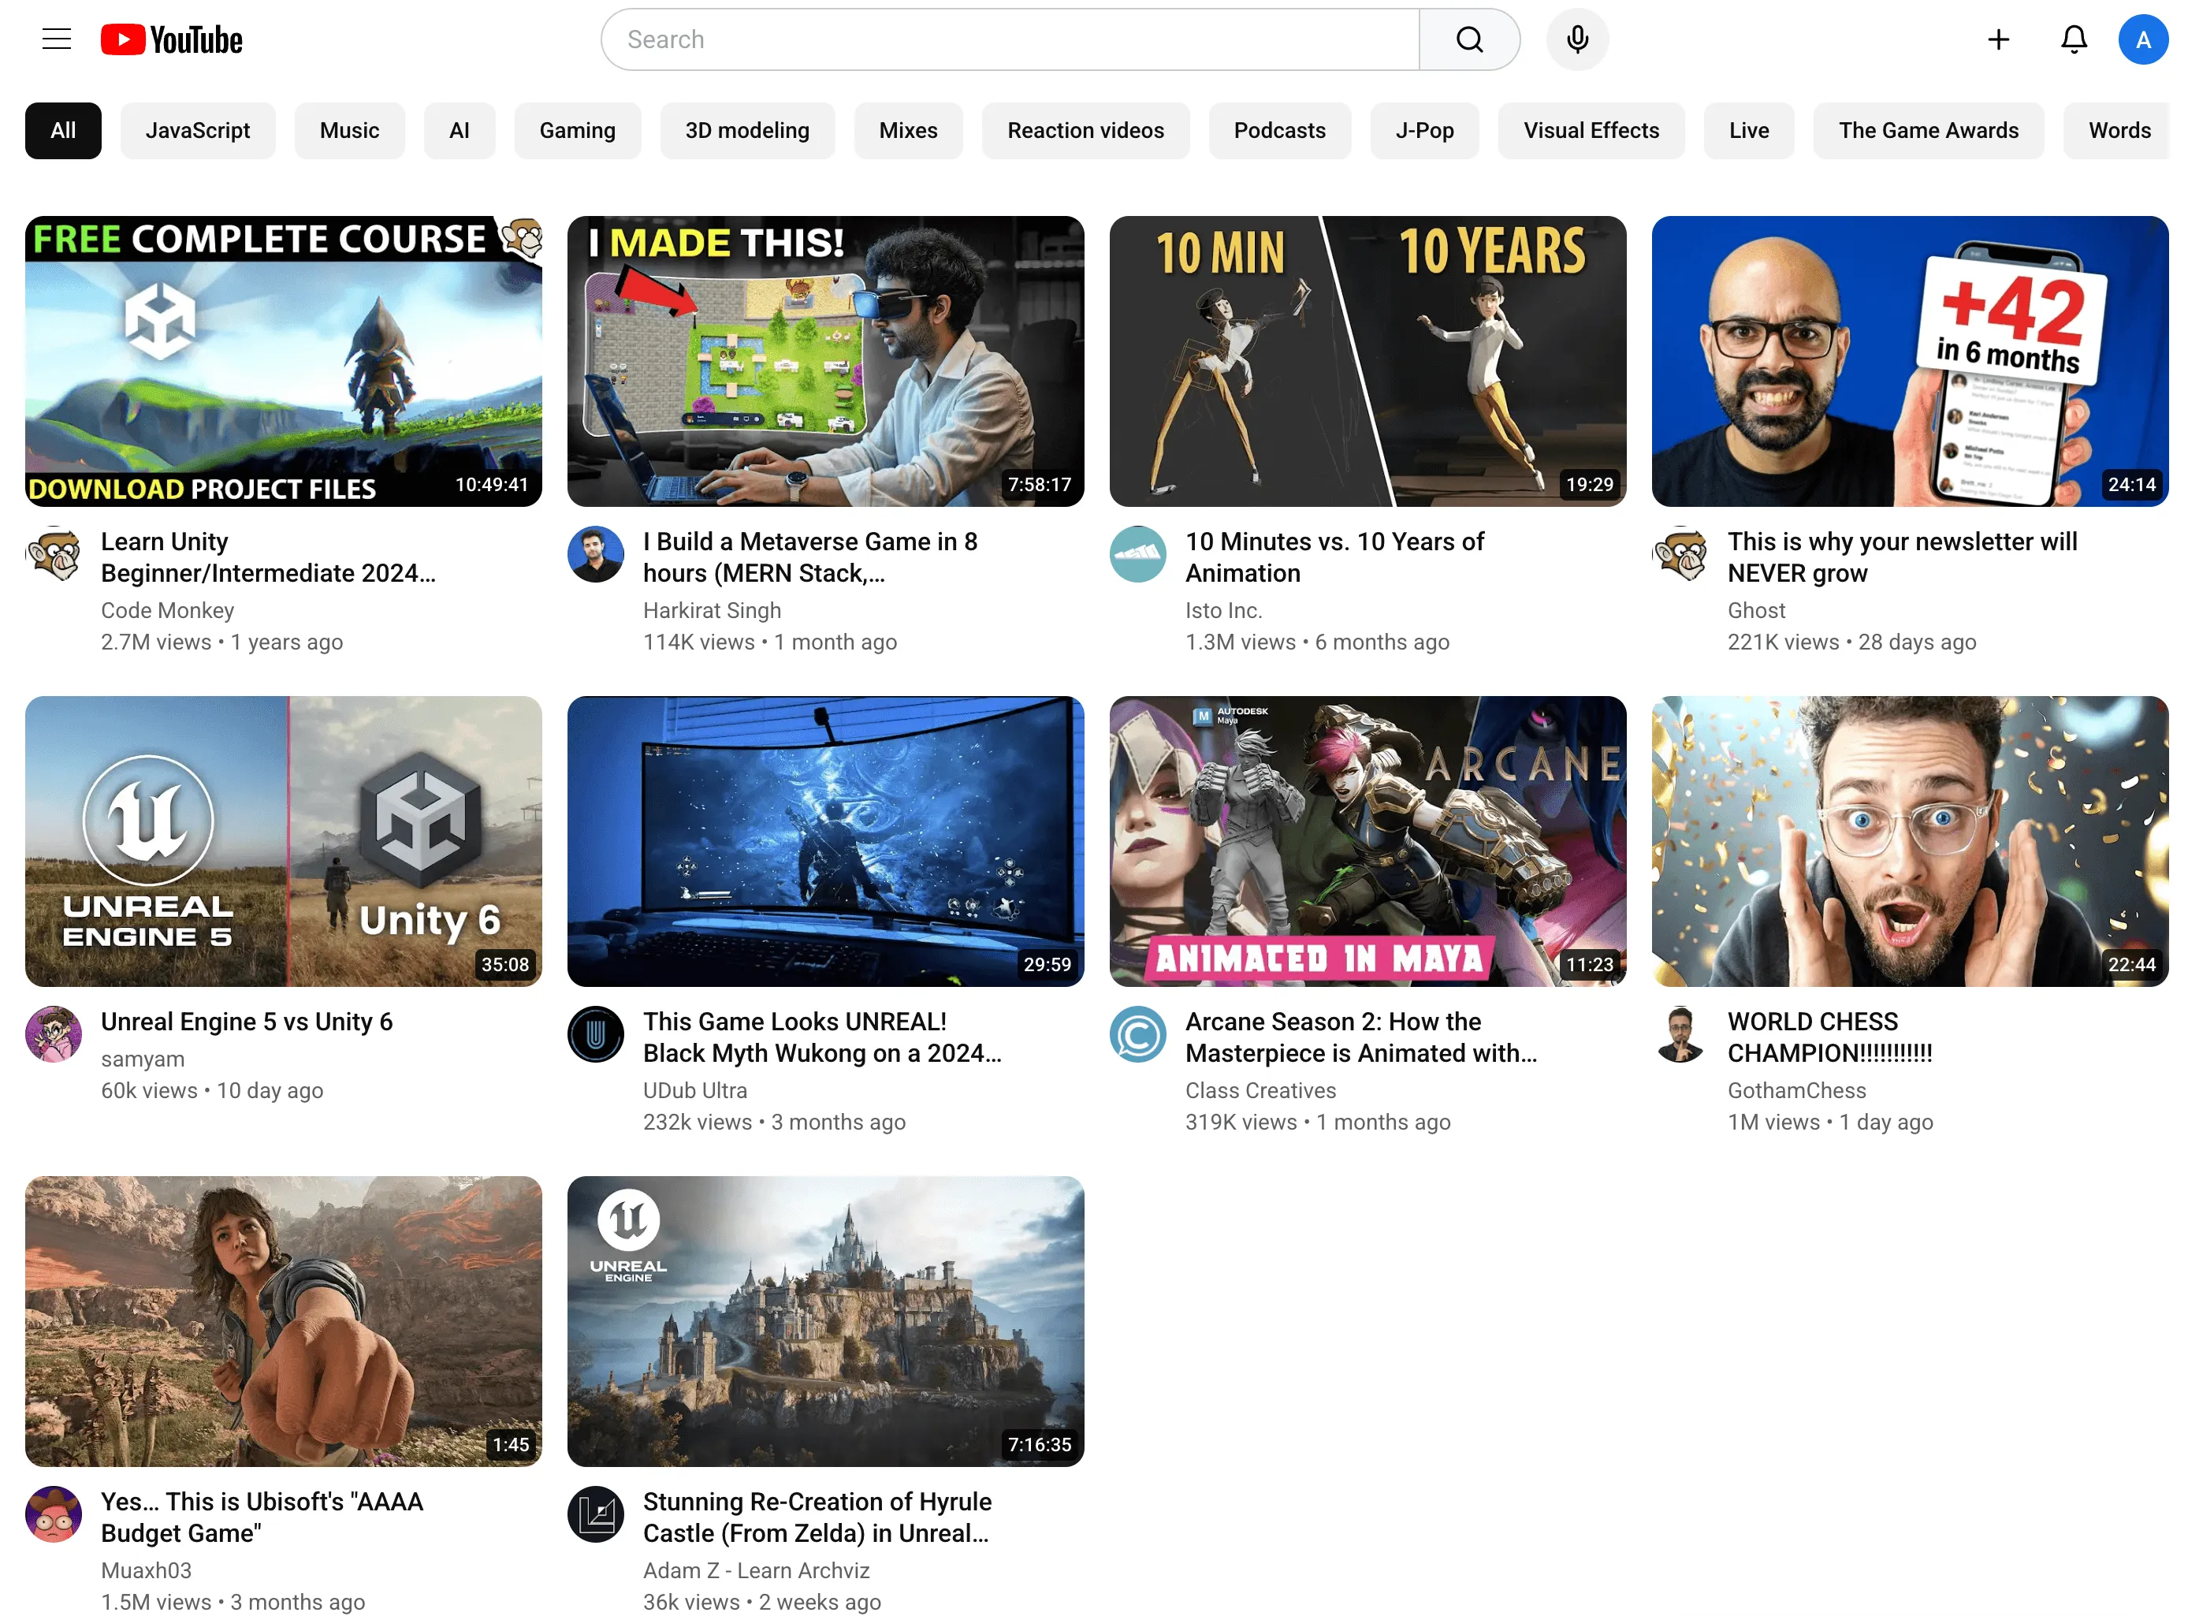Viewport: 2188px width, 1616px height.
Task: Open Class Creatives channel avatar
Action: pyautogui.click(x=1137, y=1034)
